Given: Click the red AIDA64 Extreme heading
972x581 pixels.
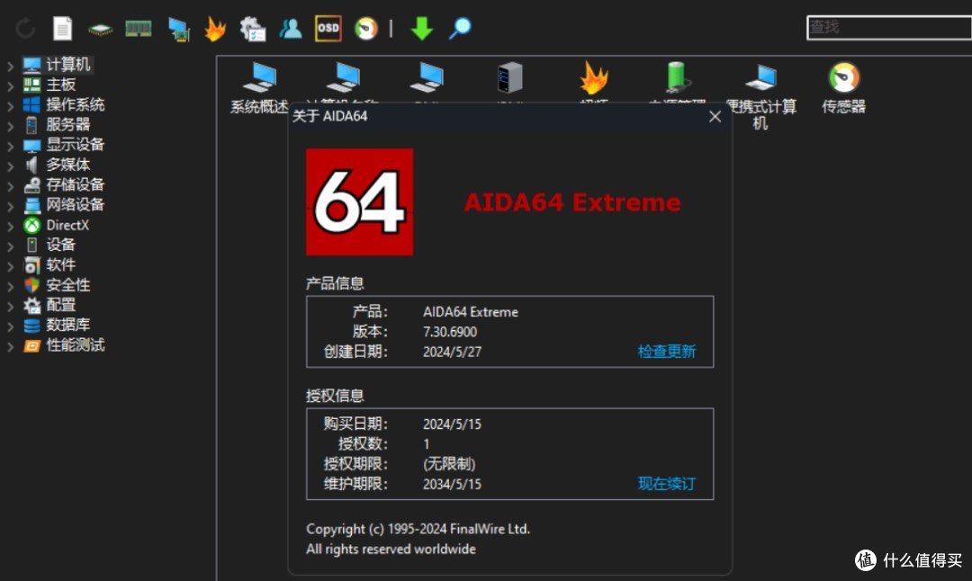Looking at the screenshot, I should click(572, 202).
